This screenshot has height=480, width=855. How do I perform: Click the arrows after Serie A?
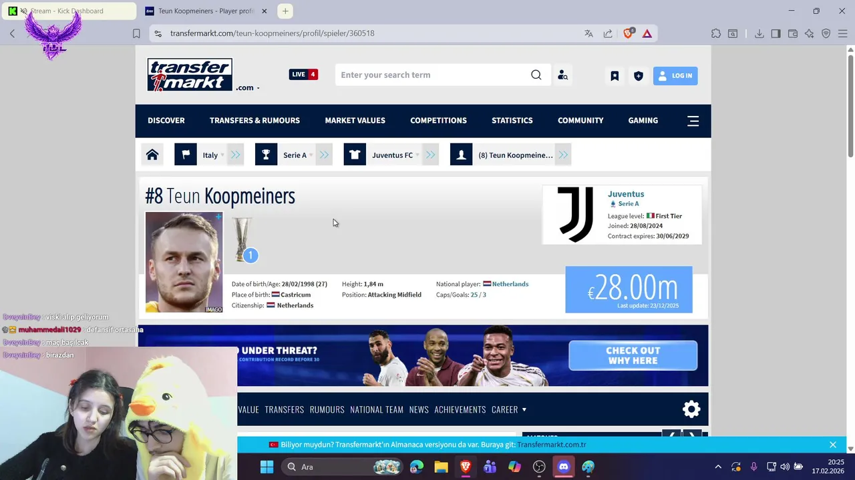click(324, 155)
